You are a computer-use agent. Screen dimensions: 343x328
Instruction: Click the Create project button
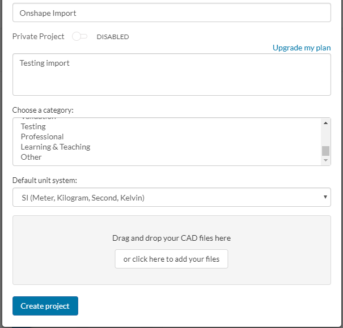click(45, 306)
